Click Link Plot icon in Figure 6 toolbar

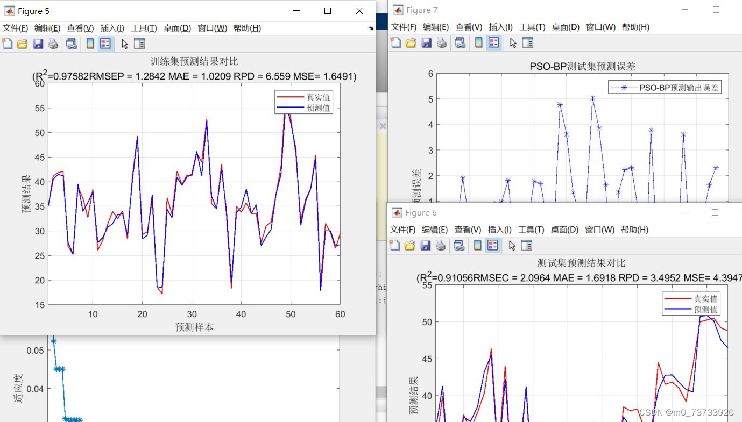tap(459, 246)
